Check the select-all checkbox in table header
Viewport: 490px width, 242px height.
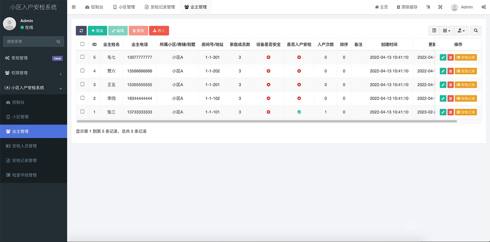[x=82, y=44]
